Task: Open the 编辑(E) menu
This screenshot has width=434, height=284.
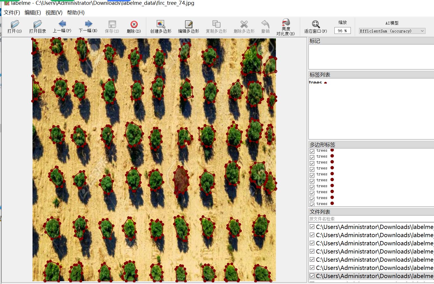Action: point(33,13)
